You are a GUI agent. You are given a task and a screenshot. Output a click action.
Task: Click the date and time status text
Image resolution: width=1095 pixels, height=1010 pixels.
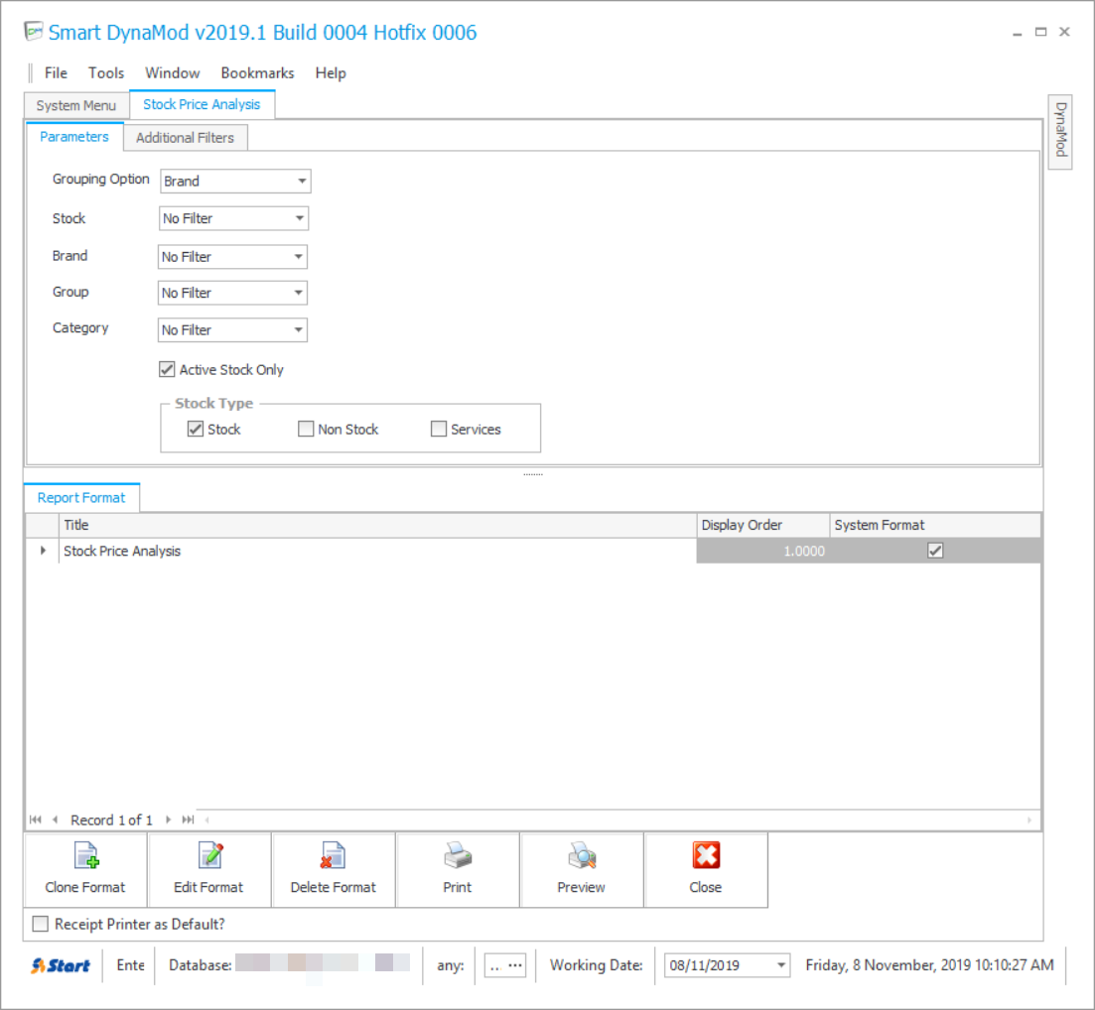click(x=929, y=965)
